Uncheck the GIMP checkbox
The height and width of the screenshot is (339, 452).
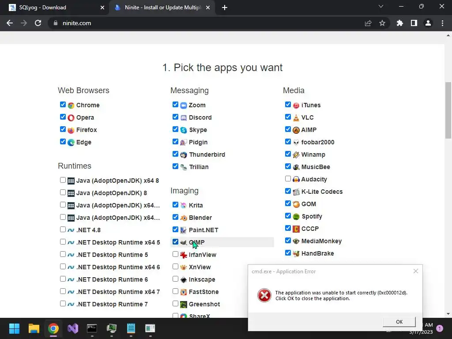175,241
